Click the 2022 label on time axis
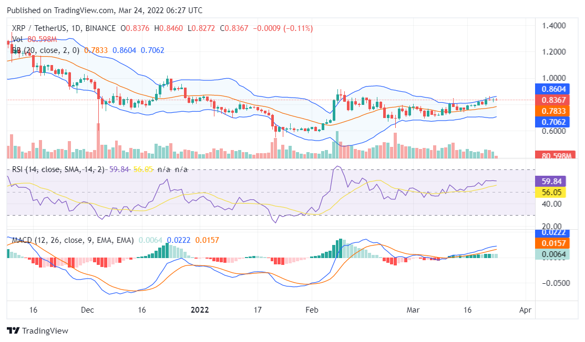This screenshot has height=342, width=585. 199,310
